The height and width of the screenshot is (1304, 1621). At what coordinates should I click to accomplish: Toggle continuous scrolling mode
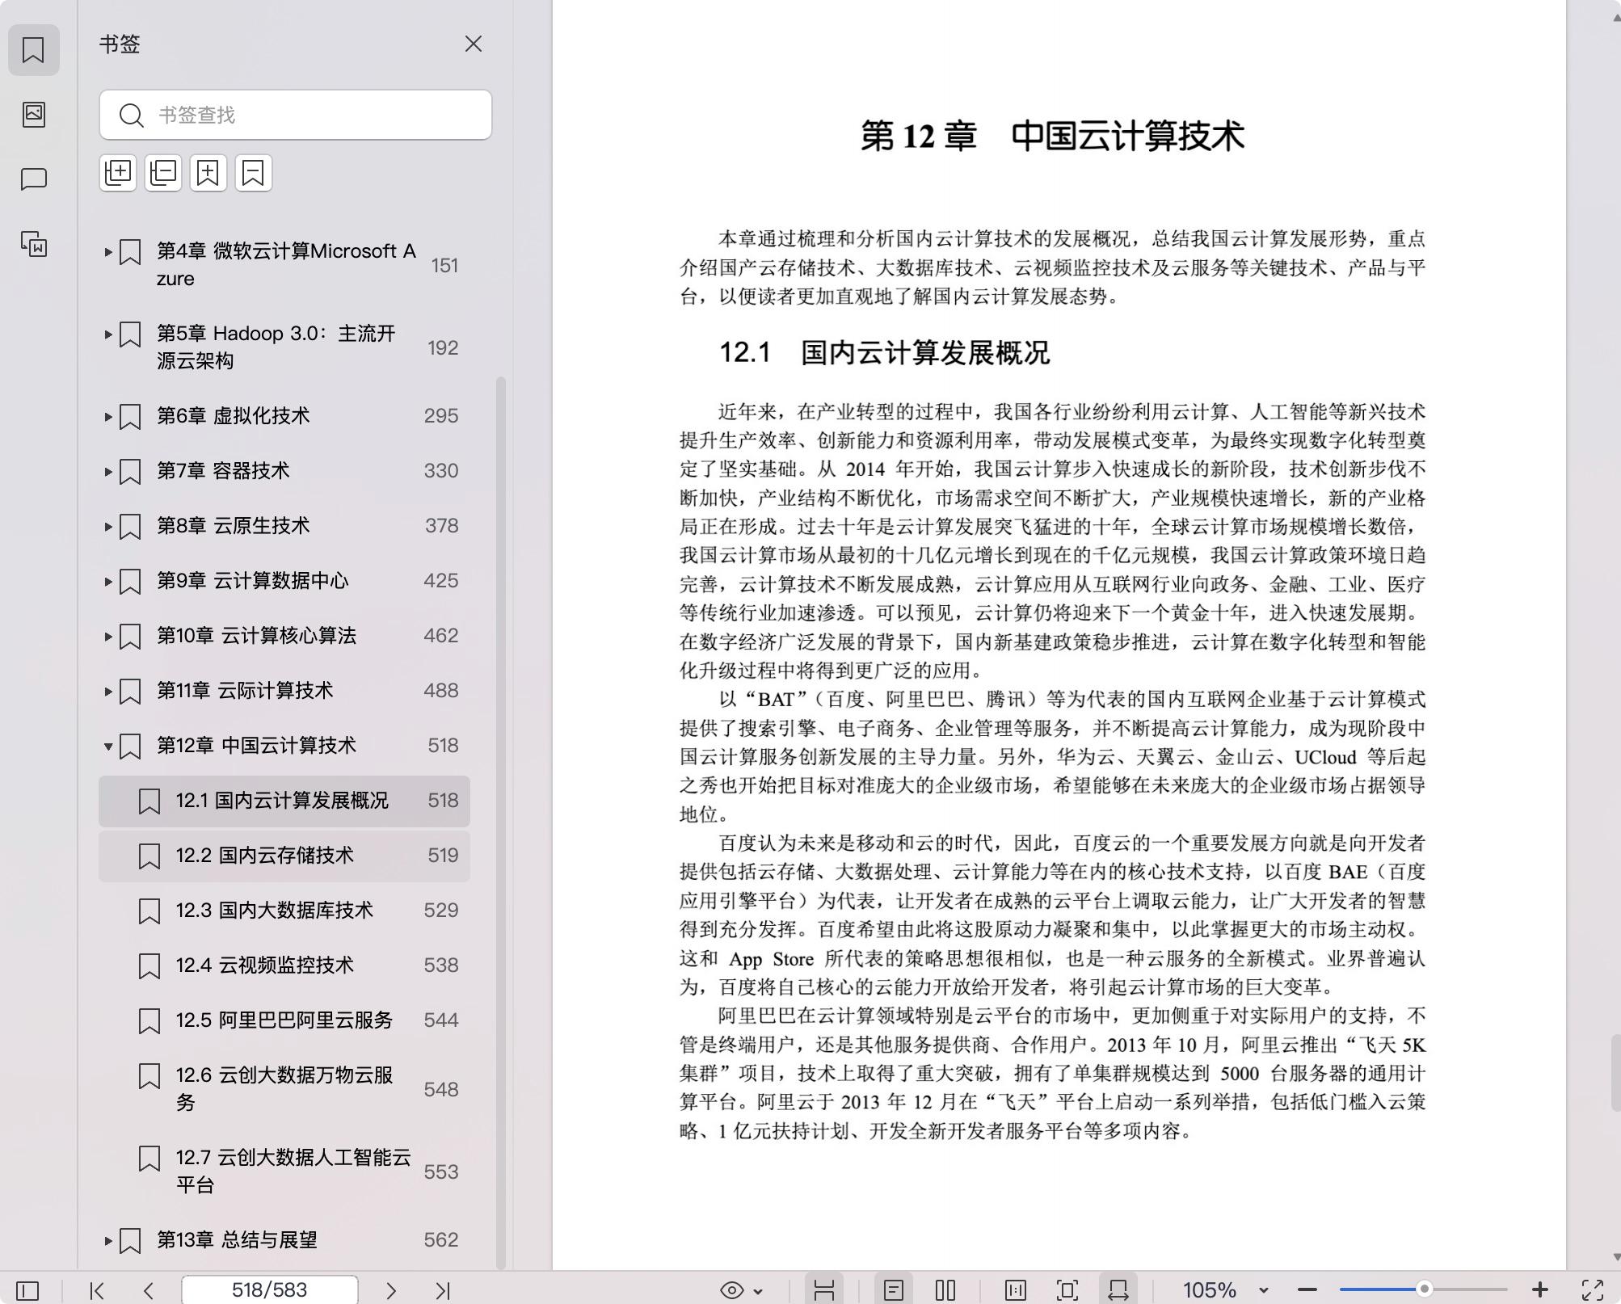click(823, 1290)
